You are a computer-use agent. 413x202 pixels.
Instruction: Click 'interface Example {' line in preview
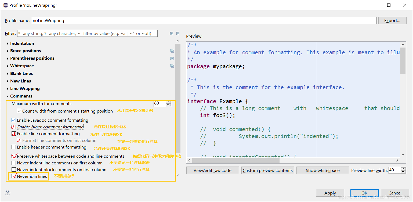pyautogui.click(x=218, y=101)
